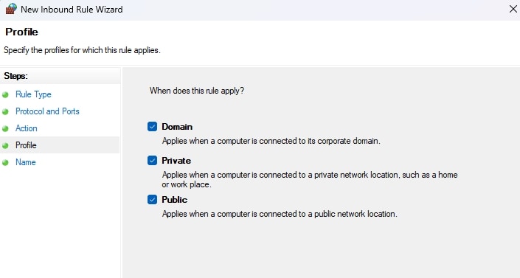Viewport: 520px width, 278px height.
Task: Click the Steps header in sidebar
Action: click(15, 76)
